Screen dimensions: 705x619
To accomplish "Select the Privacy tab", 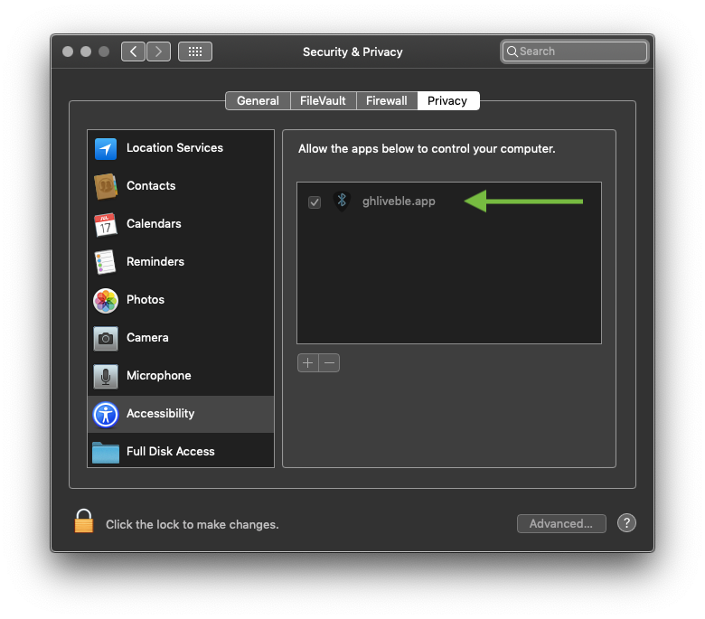I will [x=447, y=100].
